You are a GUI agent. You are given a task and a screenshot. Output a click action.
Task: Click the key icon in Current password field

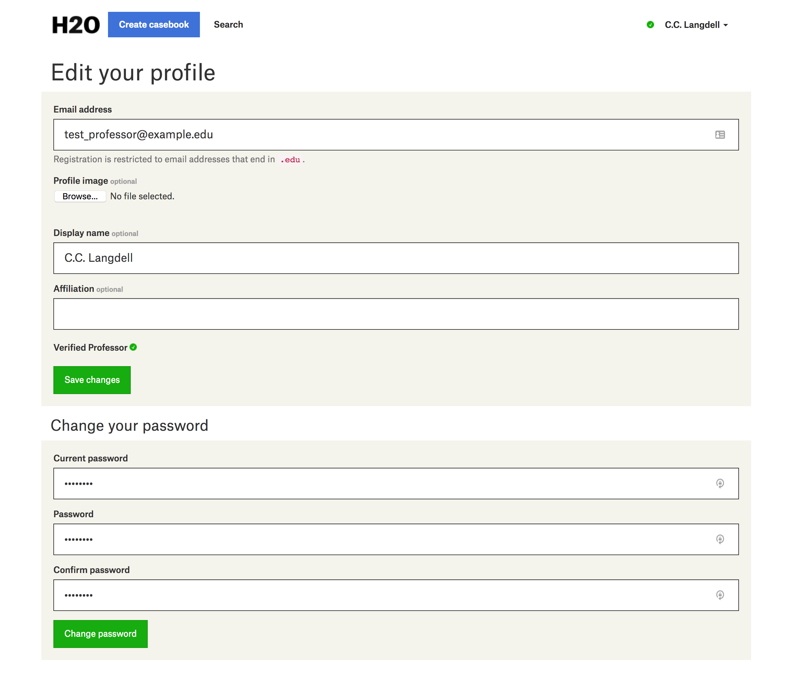pyautogui.click(x=720, y=483)
